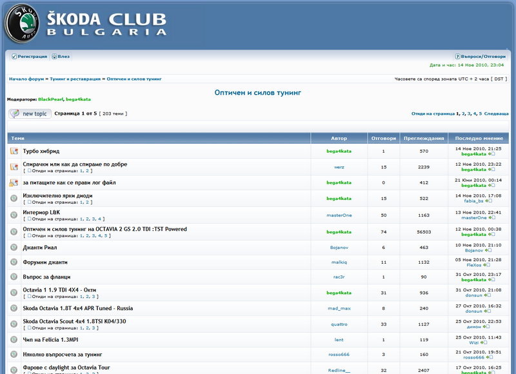Click status icon beside Изключително ярки диоди

(x=14, y=199)
